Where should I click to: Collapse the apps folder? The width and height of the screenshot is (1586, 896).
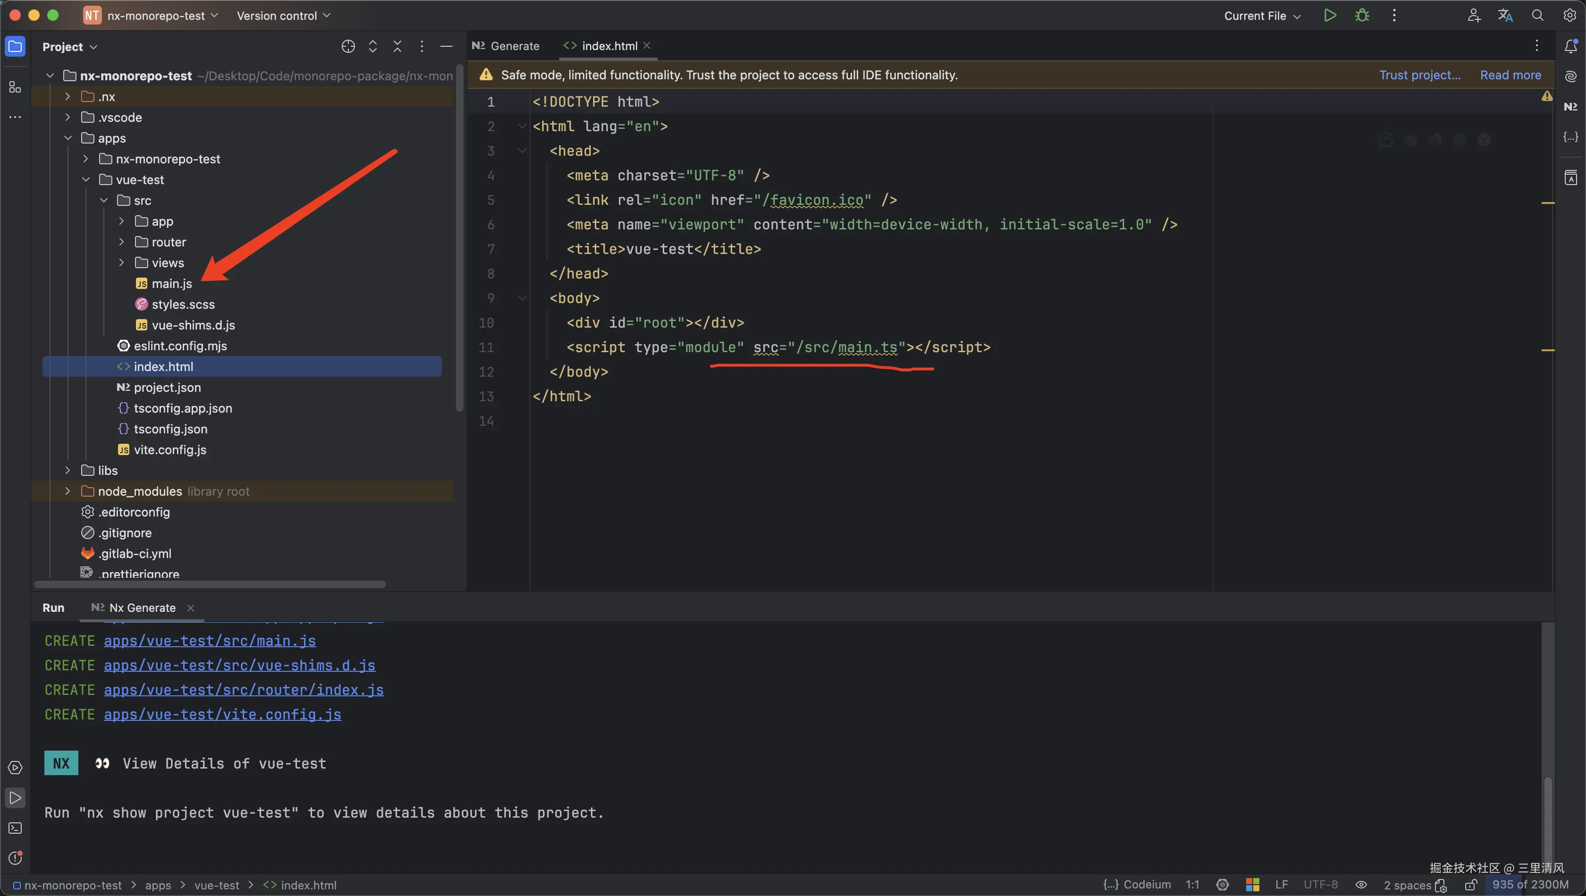point(67,138)
